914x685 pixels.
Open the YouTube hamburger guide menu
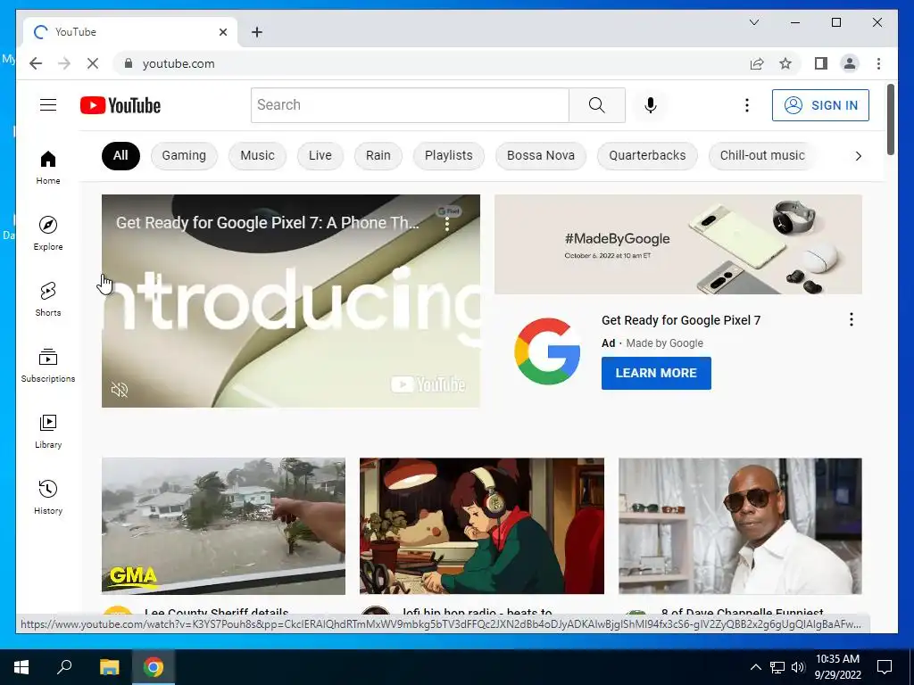(48, 105)
